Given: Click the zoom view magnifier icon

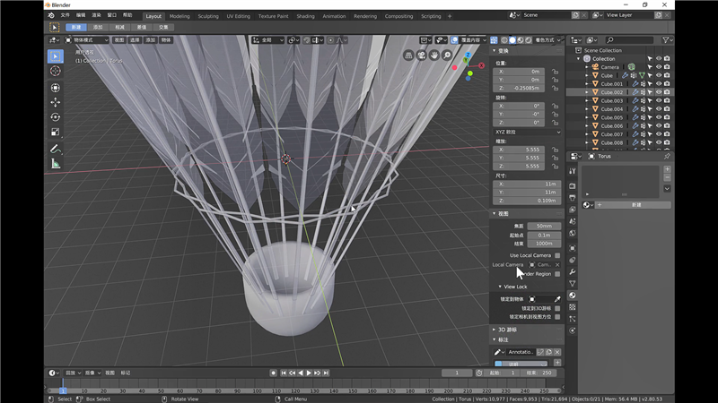Looking at the screenshot, I should click(447, 56).
